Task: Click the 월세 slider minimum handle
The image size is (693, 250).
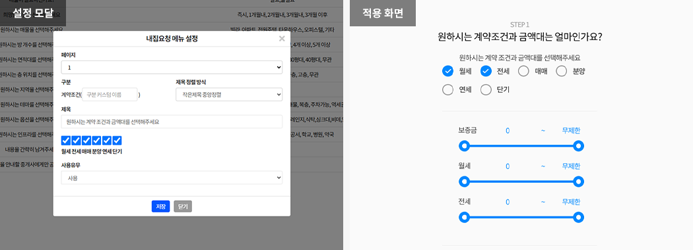Action: [x=464, y=182]
